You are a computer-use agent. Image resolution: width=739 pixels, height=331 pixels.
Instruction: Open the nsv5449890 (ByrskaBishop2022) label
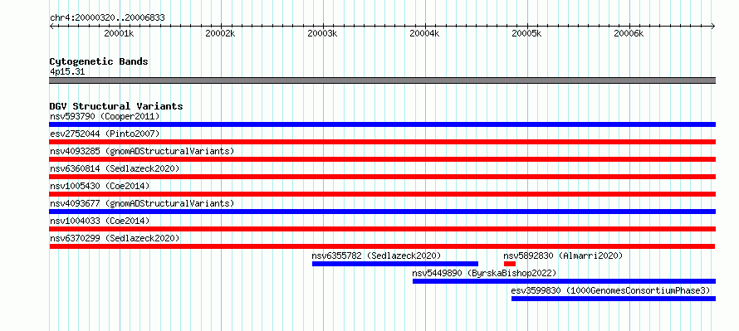pyautogui.click(x=484, y=273)
